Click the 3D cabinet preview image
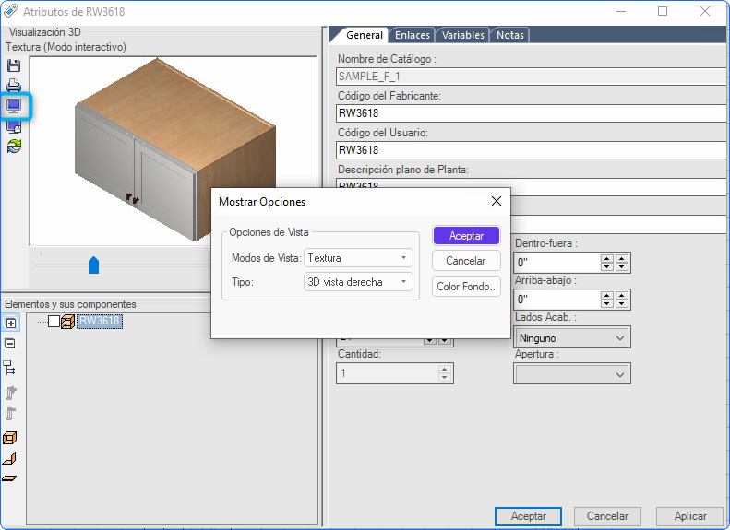Viewport: 730px width, 530px height. click(x=174, y=150)
